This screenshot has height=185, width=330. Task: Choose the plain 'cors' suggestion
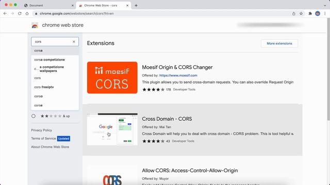click(55, 78)
